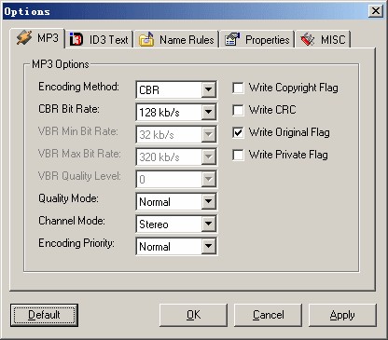This screenshot has width=388, height=340.
Task: Go to the MISC tab label
Action: (333, 40)
